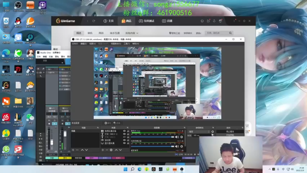307x173 pixels.
Task: Open Studio One toolbar dropdown arrow
Action: coord(62,63)
